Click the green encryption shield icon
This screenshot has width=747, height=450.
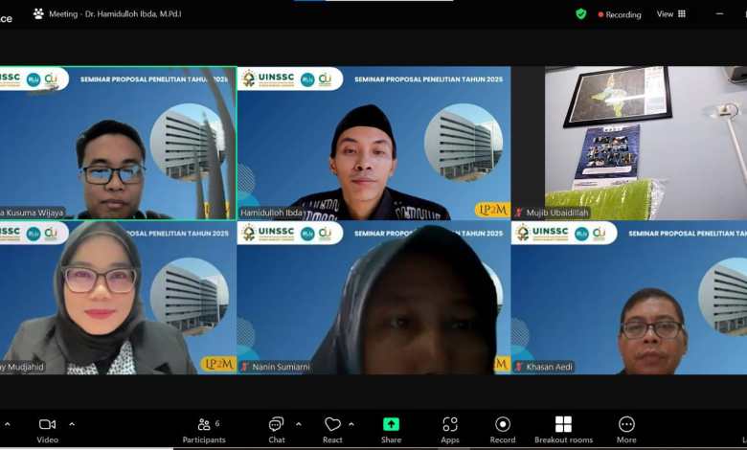[x=580, y=14]
